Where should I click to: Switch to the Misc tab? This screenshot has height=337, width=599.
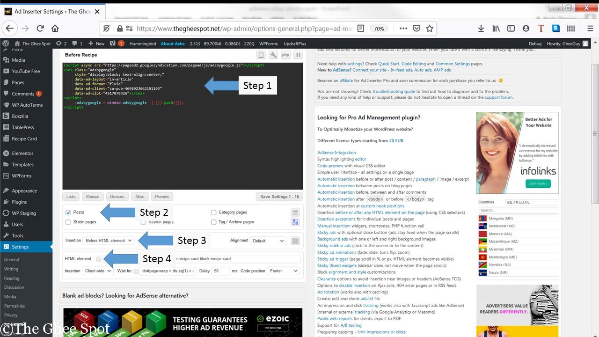pyautogui.click(x=139, y=197)
